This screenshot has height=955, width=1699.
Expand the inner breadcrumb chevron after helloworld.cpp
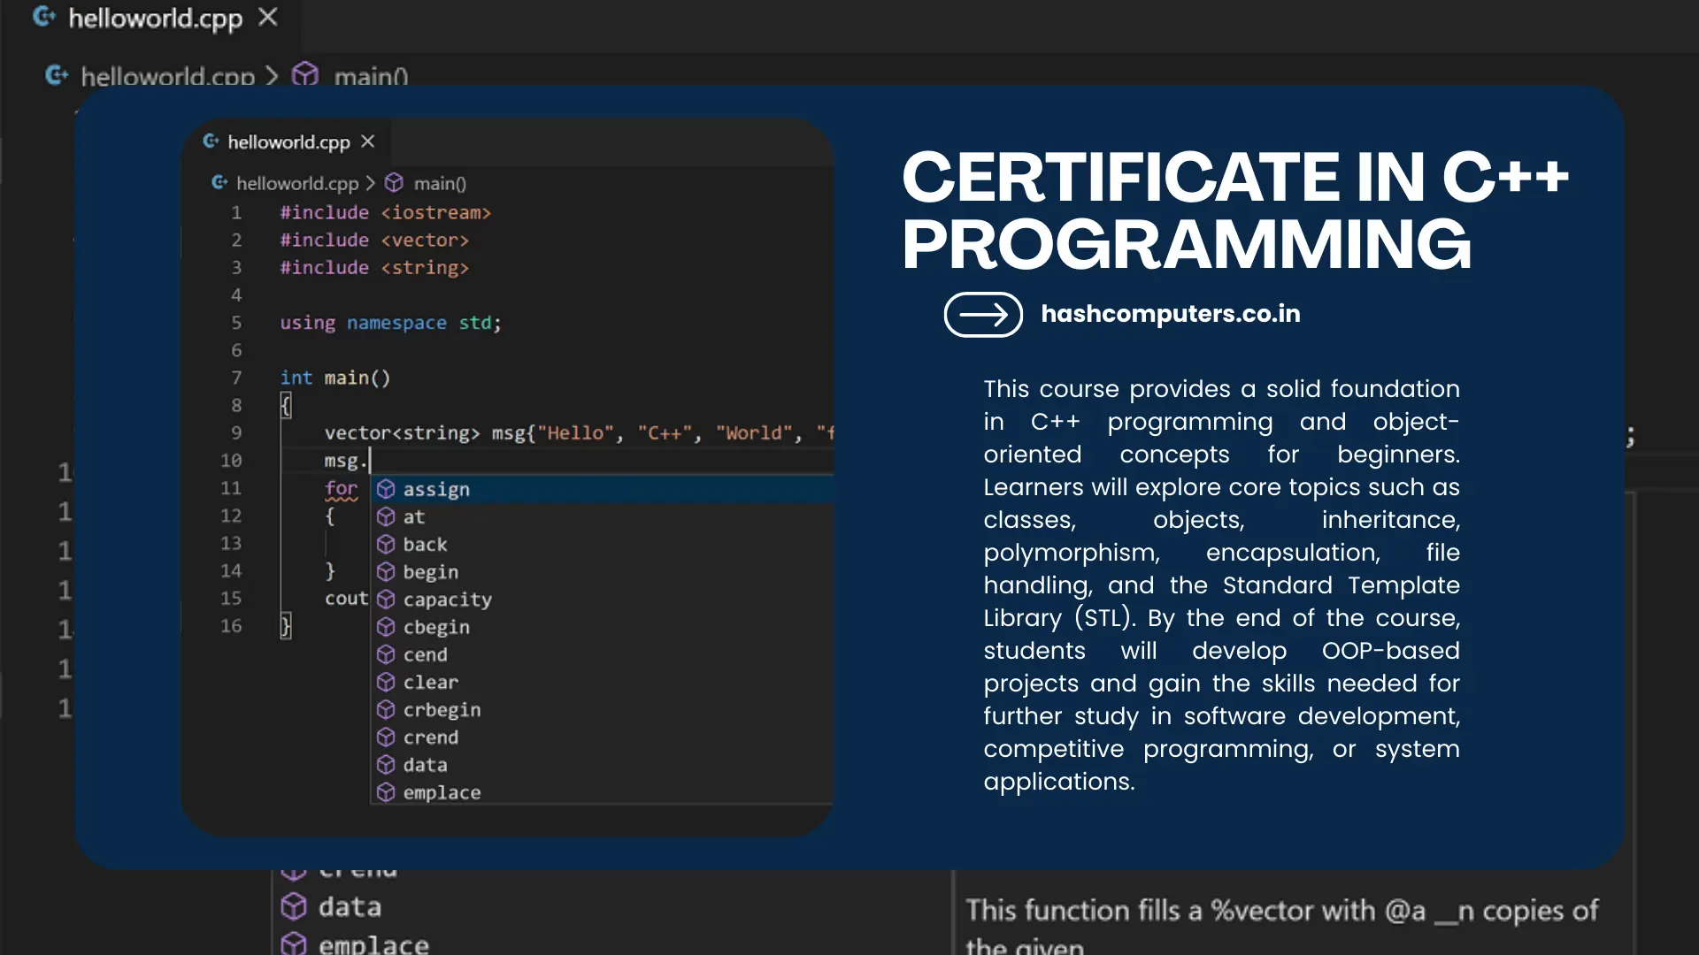pos(371,183)
